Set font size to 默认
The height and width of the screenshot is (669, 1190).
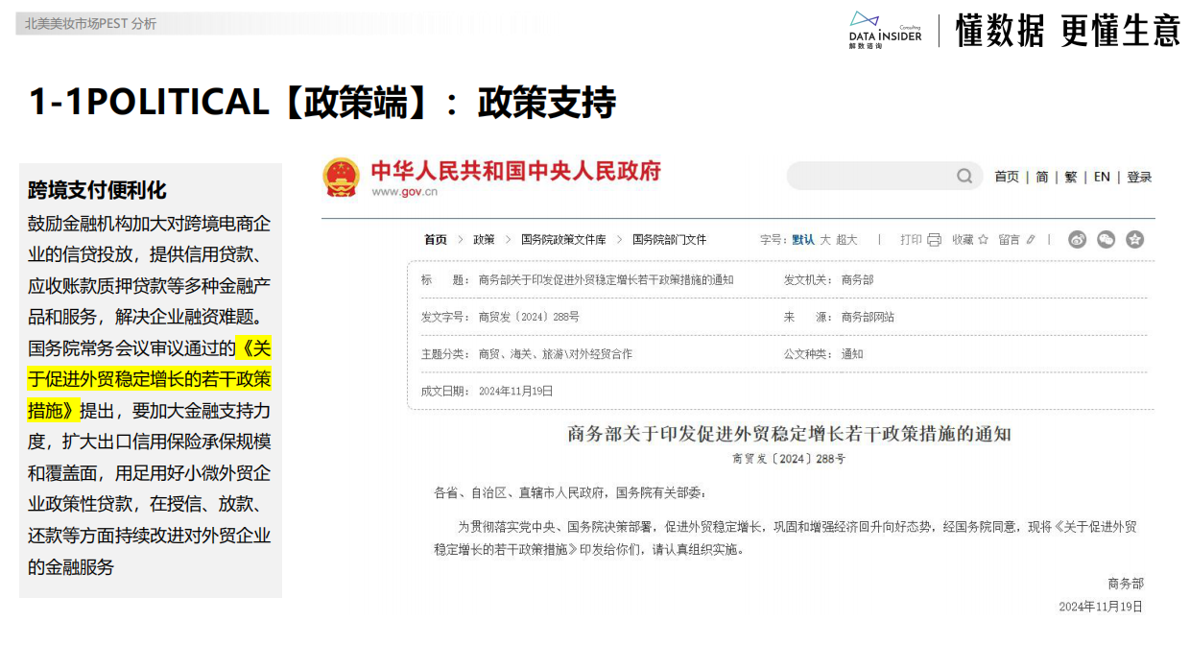[803, 240]
